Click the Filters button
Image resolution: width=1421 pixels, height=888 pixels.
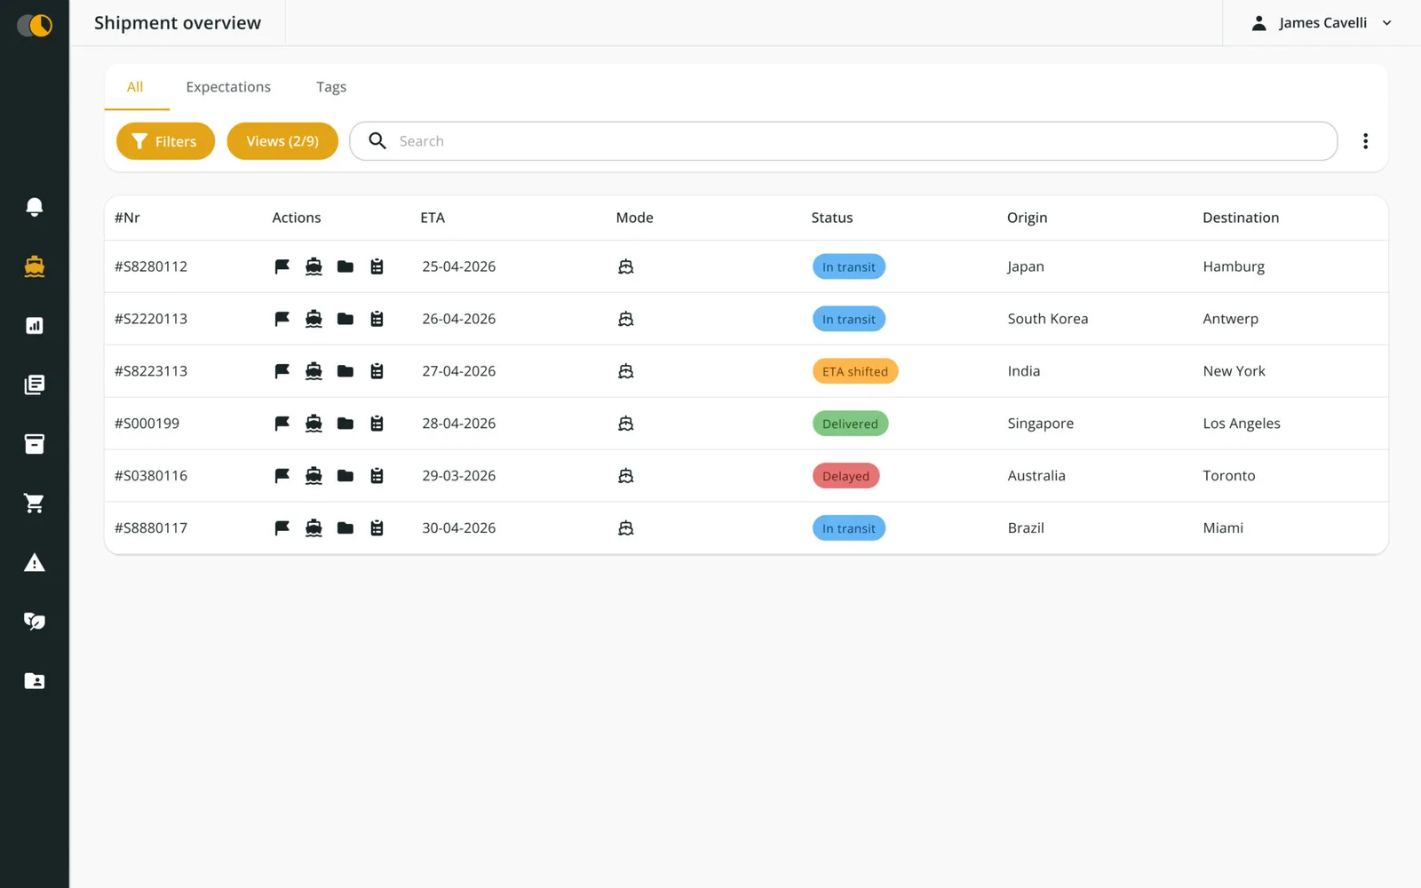pyautogui.click(x=165, y=141)
